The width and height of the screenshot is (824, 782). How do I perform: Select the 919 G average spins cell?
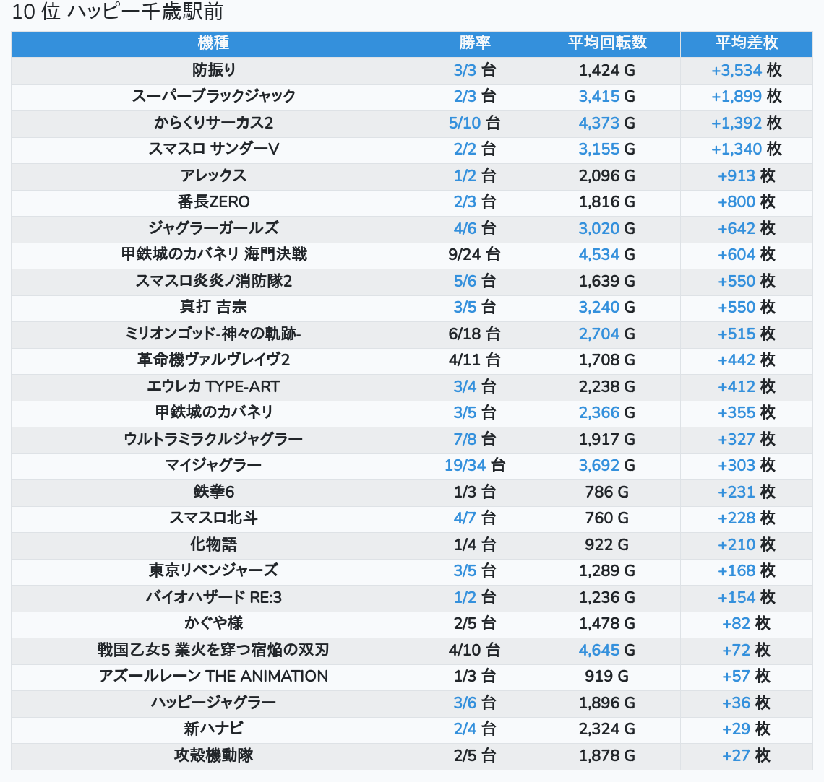click(x=606, y=677)
